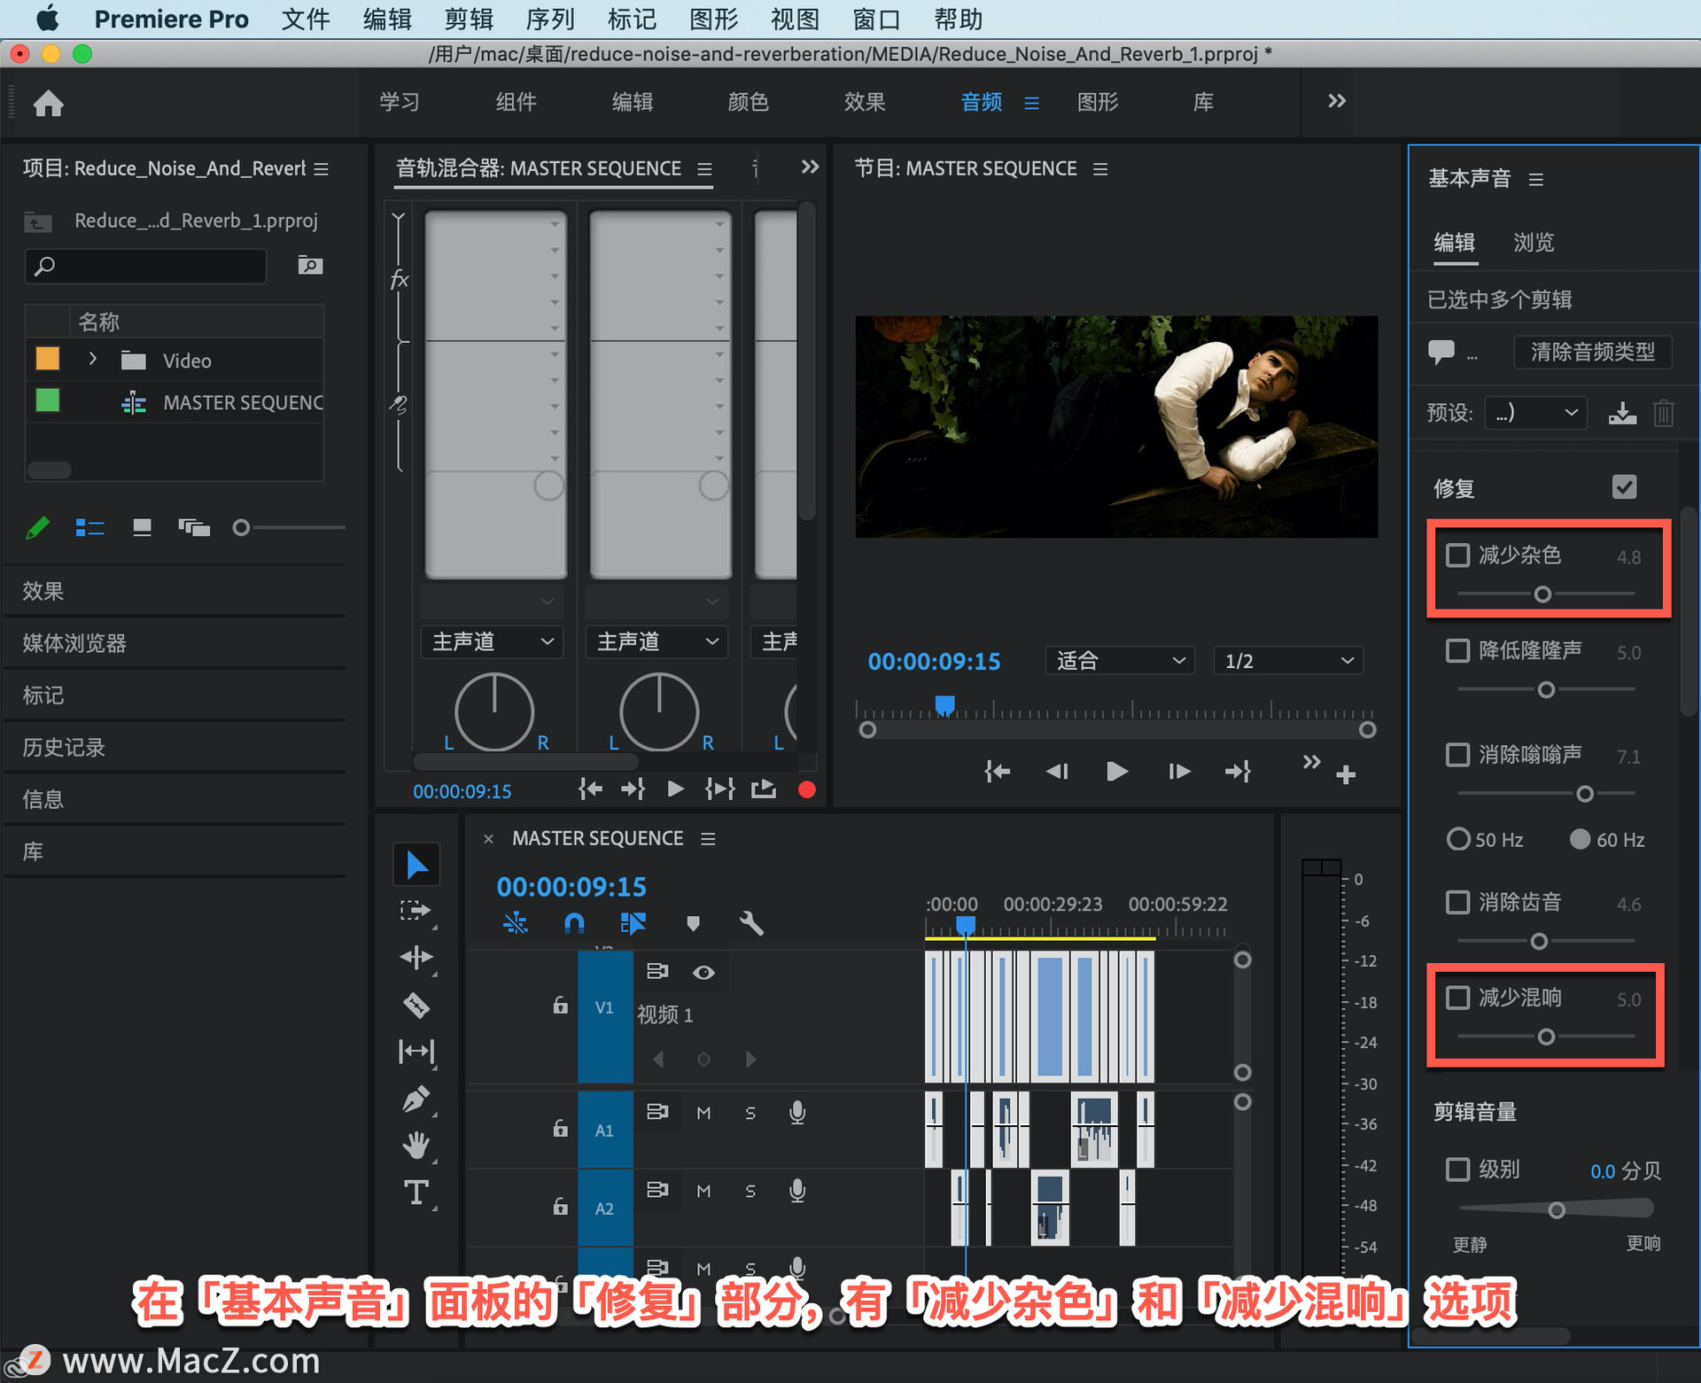Add a marker in the timeline
1701x1383 pixels.
[x=693, y=923]
